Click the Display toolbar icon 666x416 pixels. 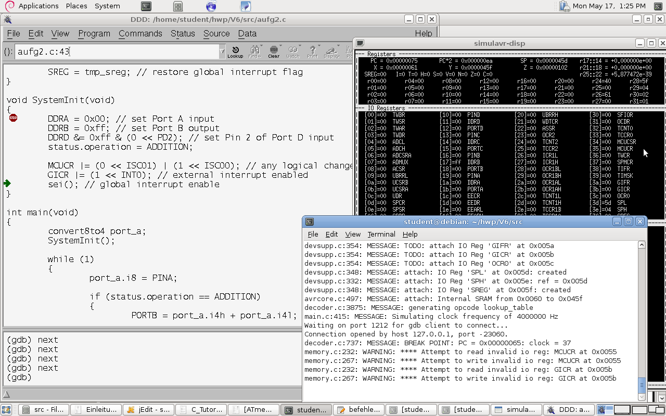[x=331, y=51]
